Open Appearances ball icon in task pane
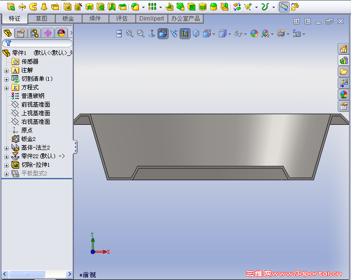351x280 pixels. 343,95
